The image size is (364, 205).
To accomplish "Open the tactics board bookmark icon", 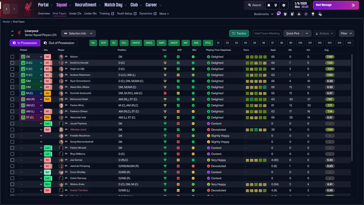I will click(x=292, y=14).
